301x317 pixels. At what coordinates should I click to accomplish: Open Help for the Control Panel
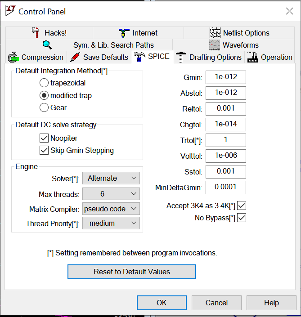(x=271, y=303)
